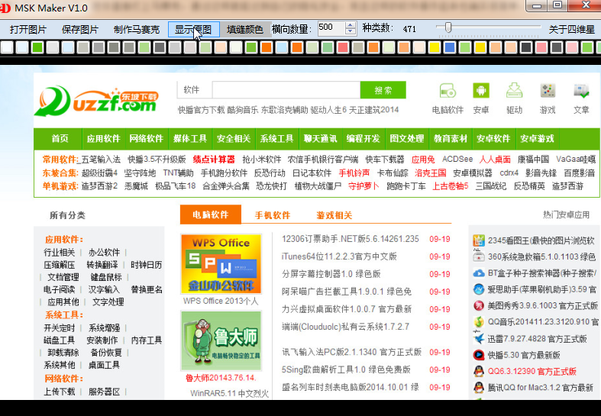
Task: Click the WPS Office thumbnail
Action: point(221,264)
